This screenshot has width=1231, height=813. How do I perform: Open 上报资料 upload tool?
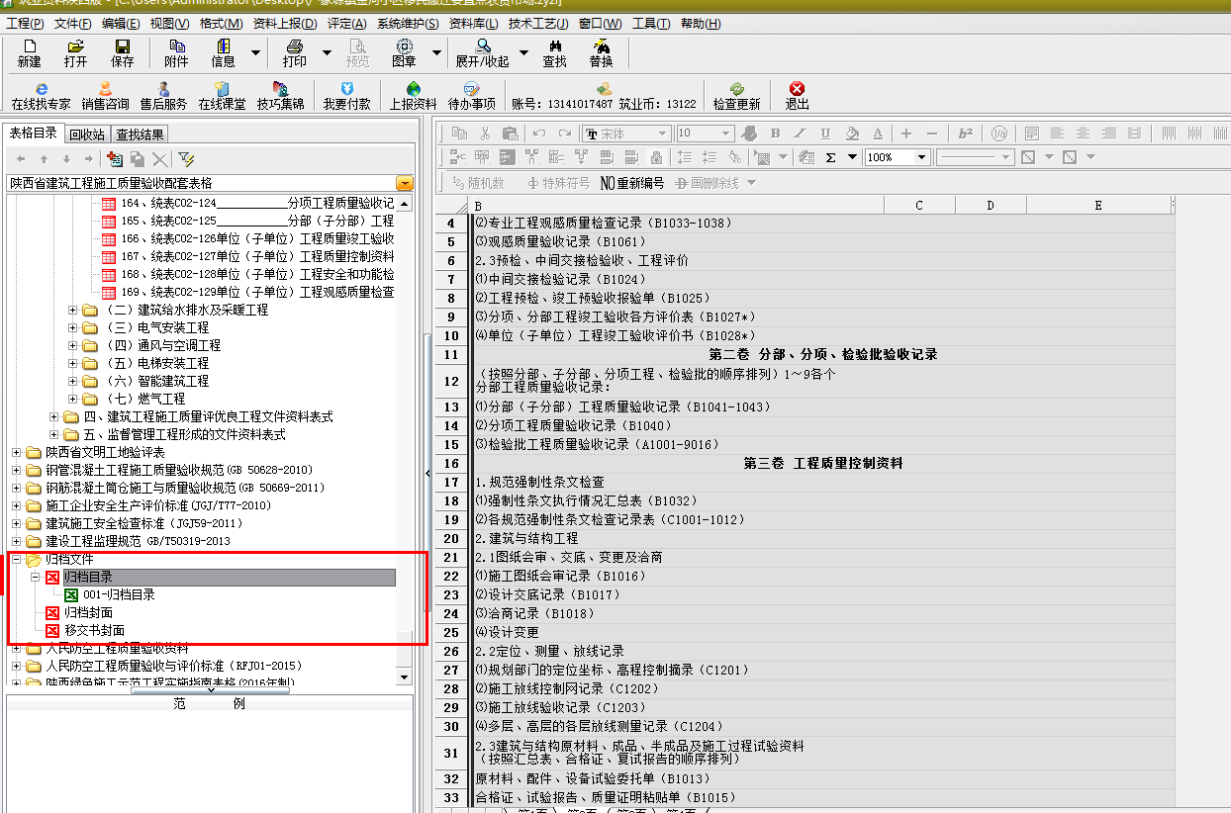tap(413, 95)
